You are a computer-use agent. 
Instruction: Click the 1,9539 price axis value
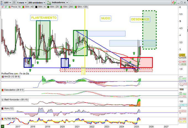tap(183, 64)
